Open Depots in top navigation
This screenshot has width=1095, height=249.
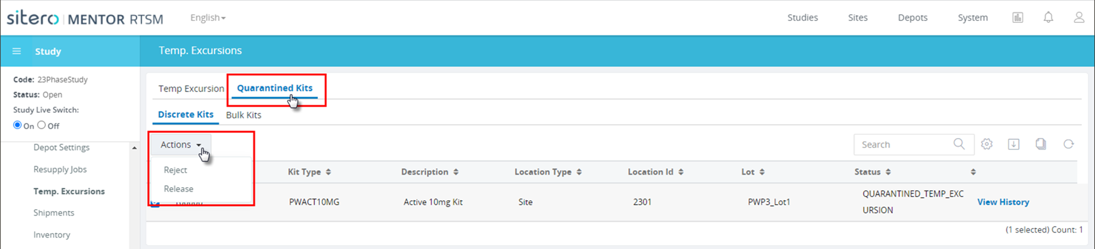point(913,18)
